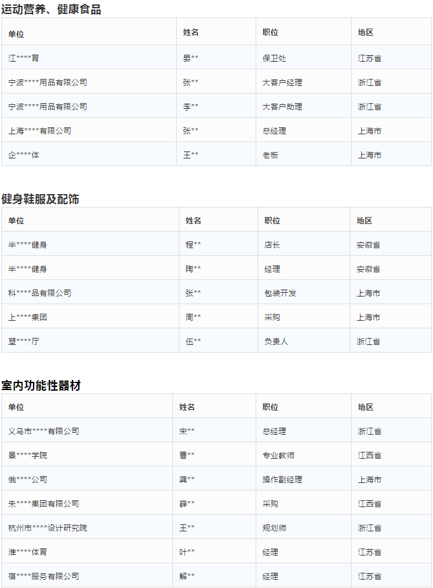Select the name cell 晏**
Screen dimensions: 433x588
click(x=191, y=58)
